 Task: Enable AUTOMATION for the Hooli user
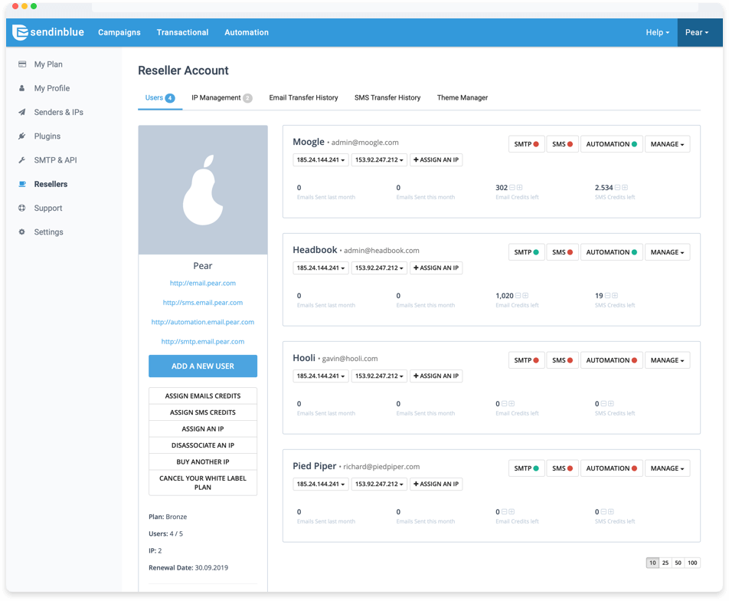[x=611, y=360]
